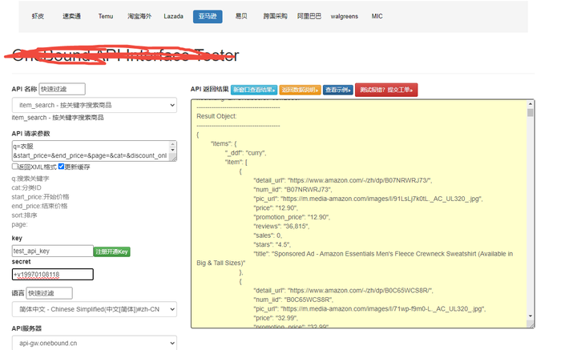Click the result panel resize grip
This screenshot has width=577, height=350.
(531, 324)
